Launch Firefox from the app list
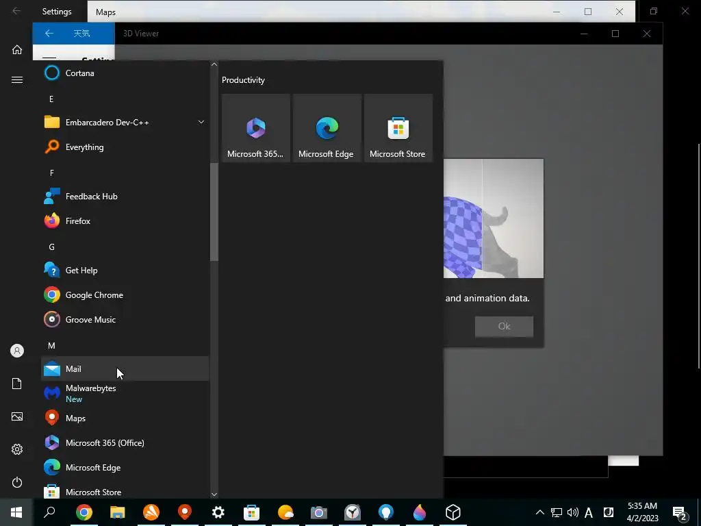Image resolution: width=701 pixels, height=526 pixels. (x=125, y=221)
